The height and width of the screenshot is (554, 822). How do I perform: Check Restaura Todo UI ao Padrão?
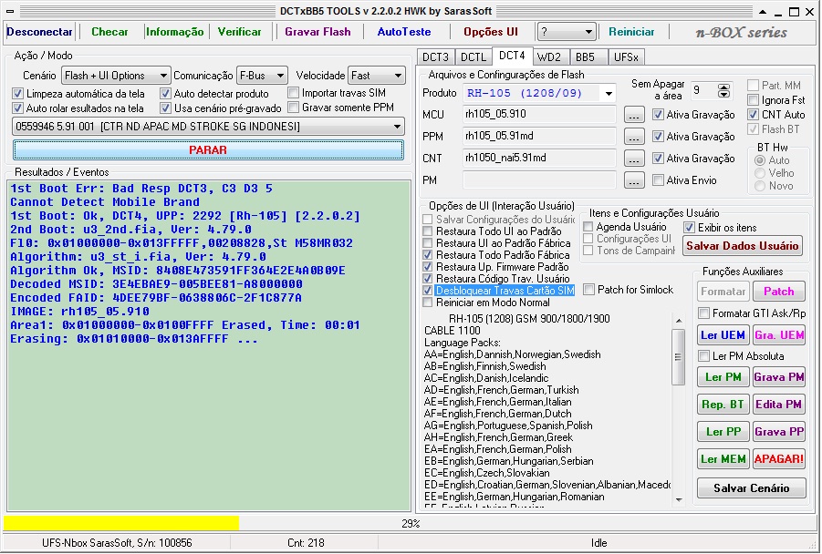click(x=428, y=231)
